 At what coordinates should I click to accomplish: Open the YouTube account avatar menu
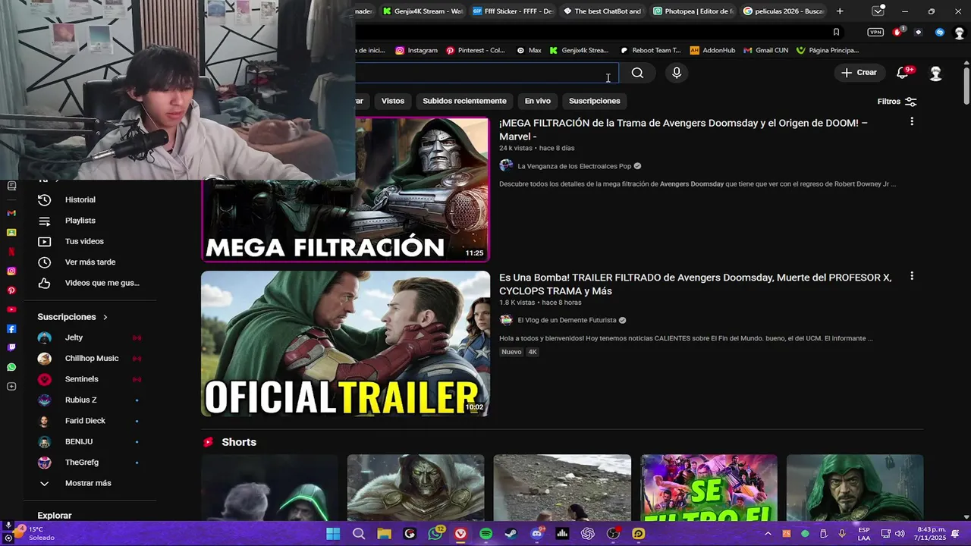(936, 73)
